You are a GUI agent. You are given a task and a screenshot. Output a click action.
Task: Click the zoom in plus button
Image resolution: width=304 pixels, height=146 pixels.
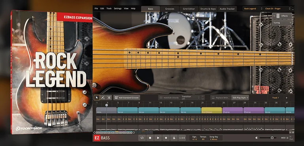coord(293,133)
